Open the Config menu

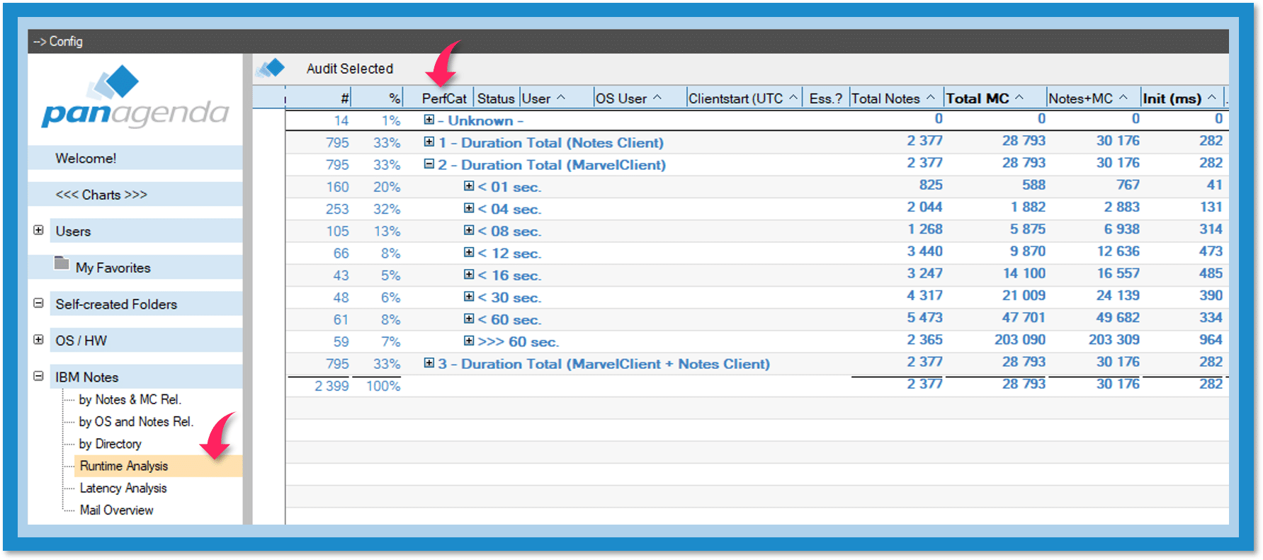coord(58,42)
